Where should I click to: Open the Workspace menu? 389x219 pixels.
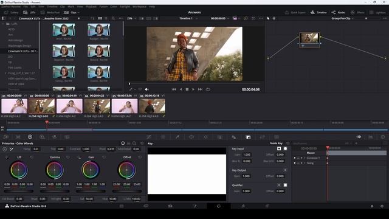pyautogui.click(x=139, y=7)
